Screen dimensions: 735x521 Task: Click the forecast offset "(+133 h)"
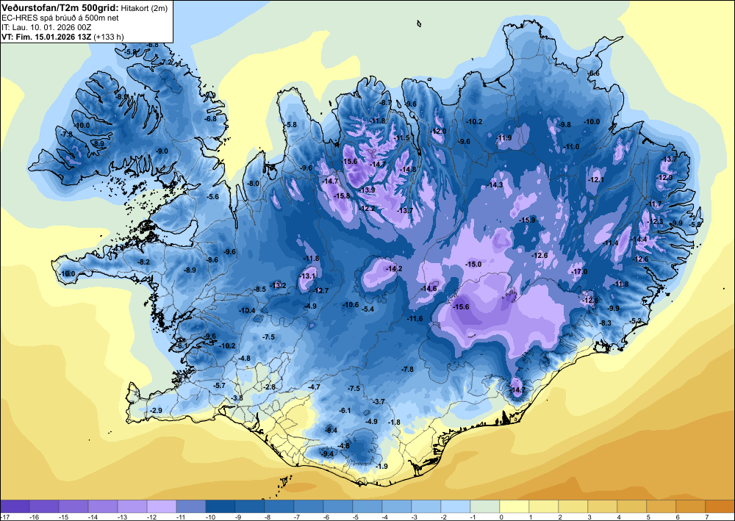point(109,37)
